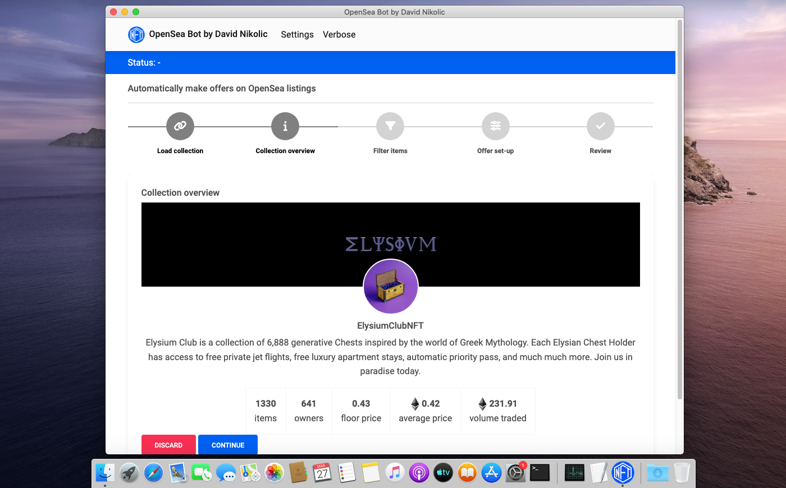Open Finder from the dock
The height and width of the screenshot is (488, 786).
pos(105,473)
